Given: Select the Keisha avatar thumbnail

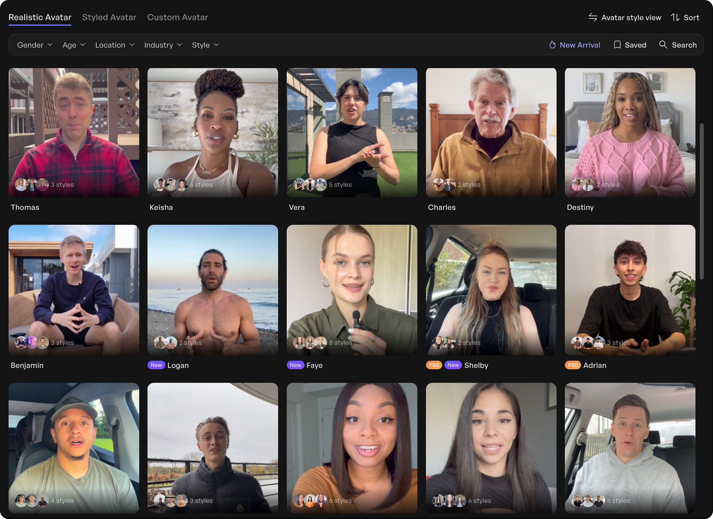Looking at the screenshot, I should pos(212,132).
